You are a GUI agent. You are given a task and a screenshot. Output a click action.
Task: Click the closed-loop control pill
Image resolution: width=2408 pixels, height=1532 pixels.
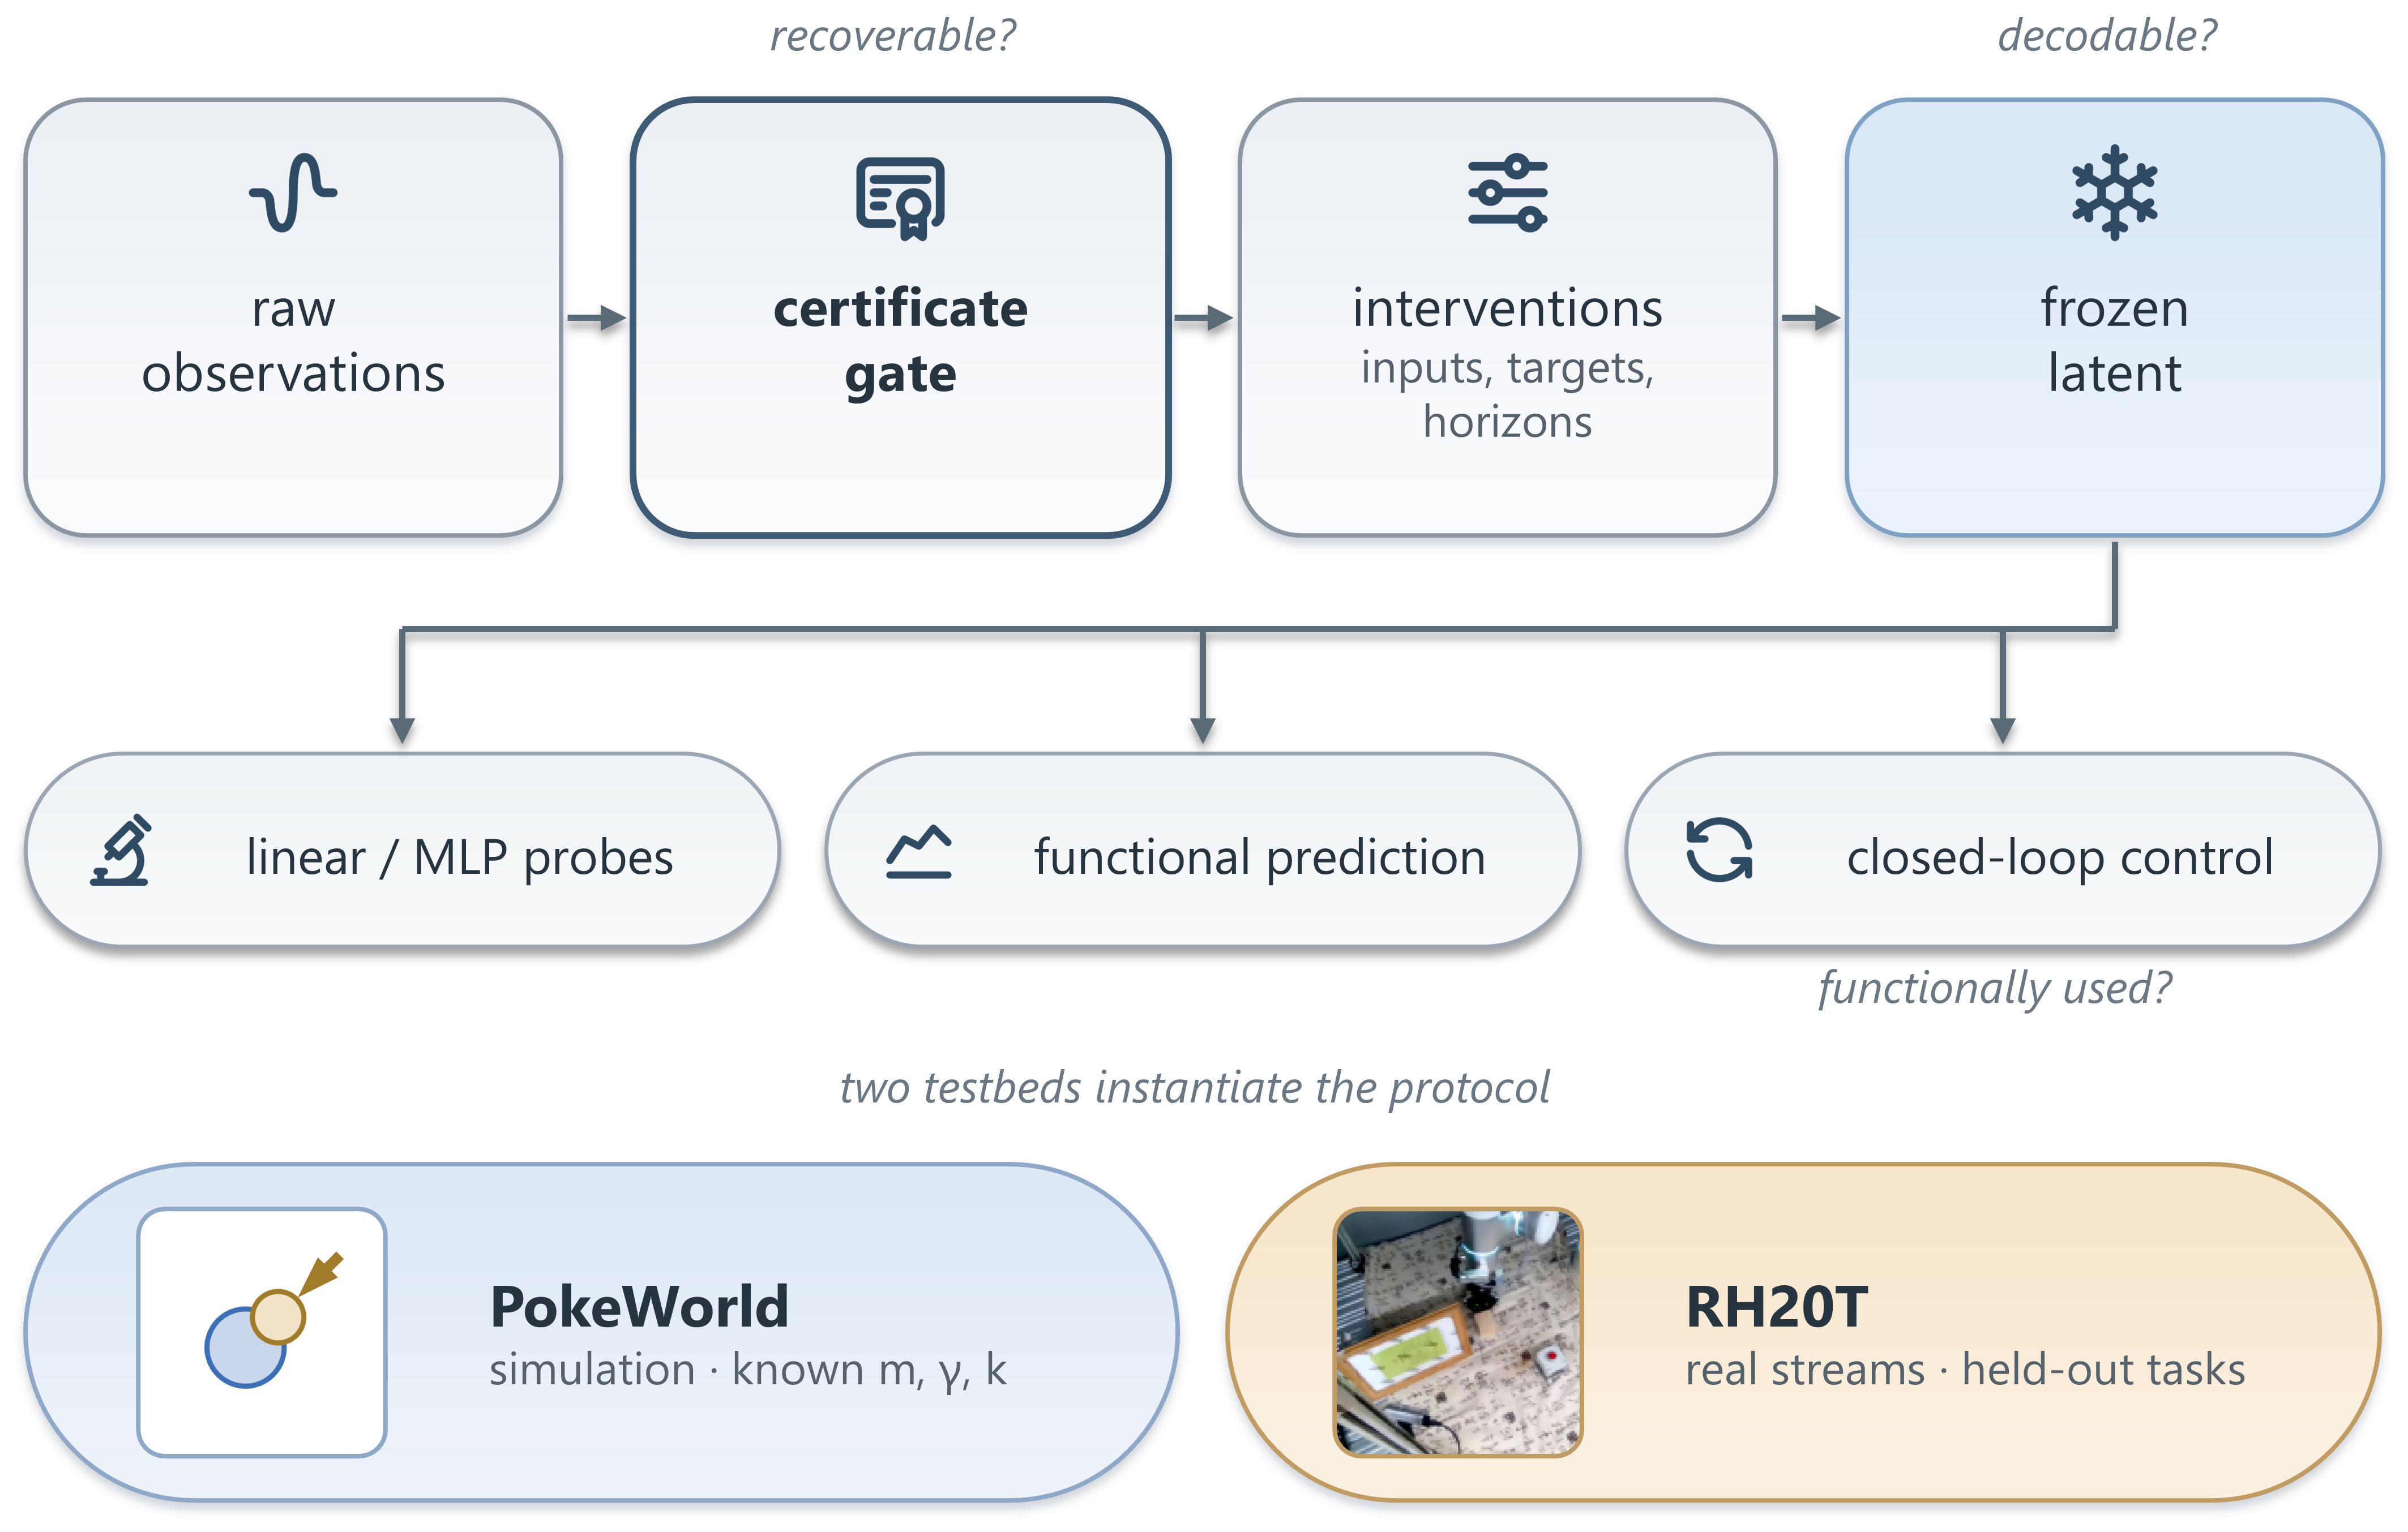(2003, 849)
